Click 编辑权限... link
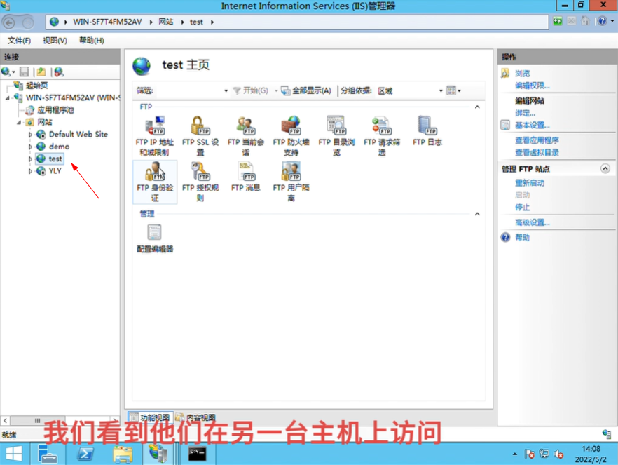 point(532,86)
